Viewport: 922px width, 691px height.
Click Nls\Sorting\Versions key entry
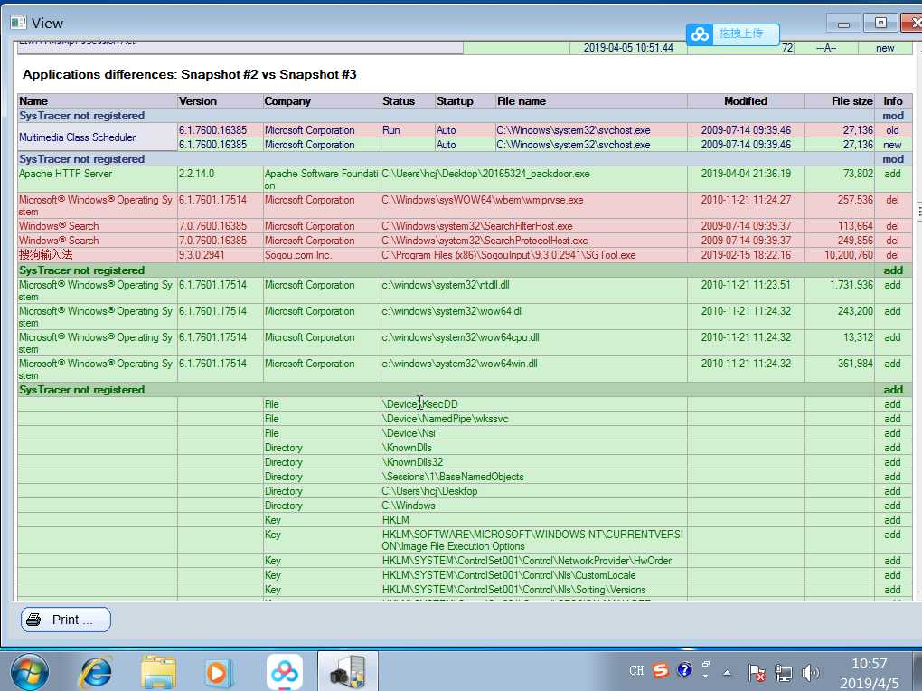(514, 590)
